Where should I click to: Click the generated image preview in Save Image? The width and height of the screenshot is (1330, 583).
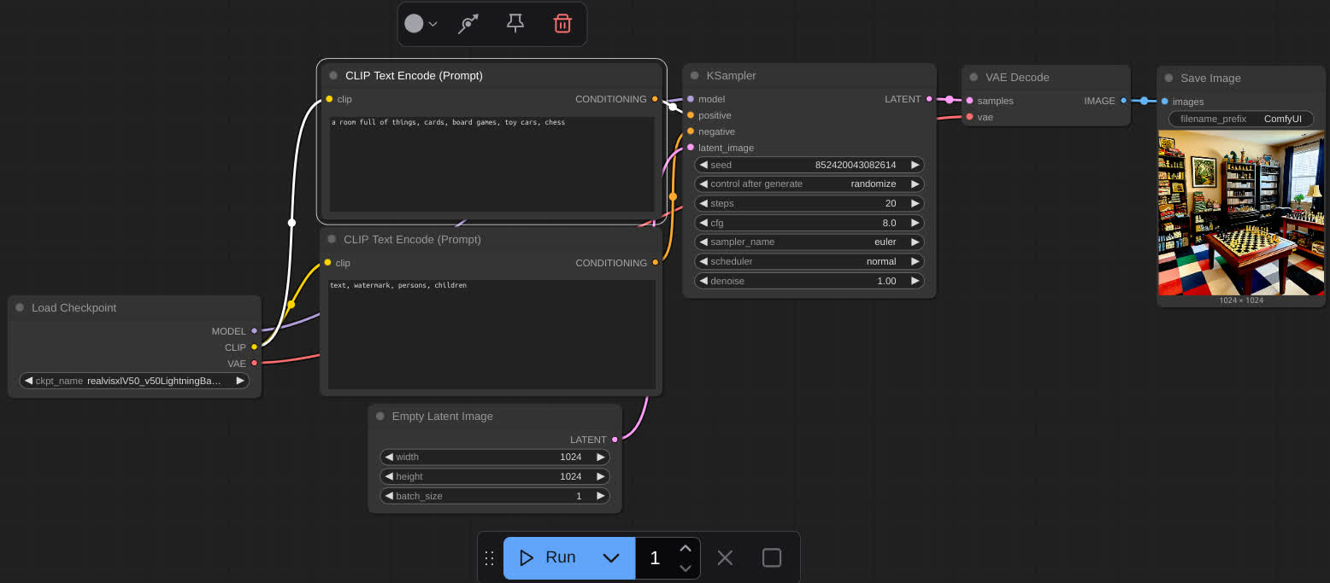(x=1240, y=213)
